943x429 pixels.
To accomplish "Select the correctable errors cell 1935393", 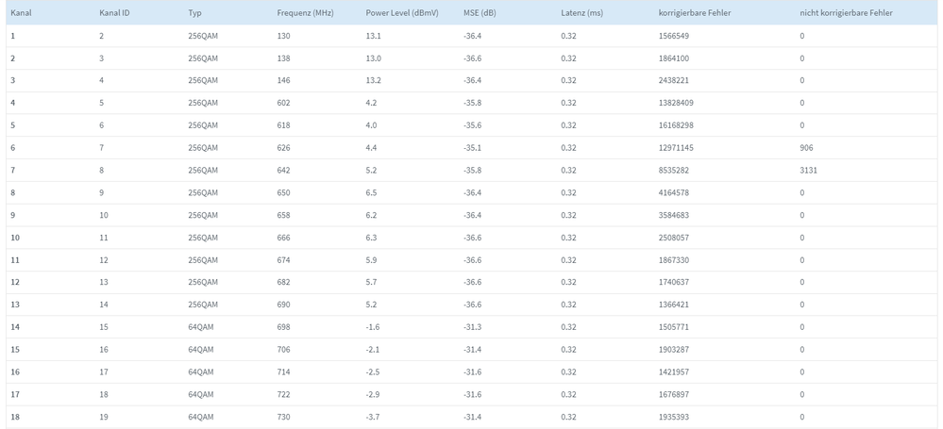I will [x=674, y=417].
